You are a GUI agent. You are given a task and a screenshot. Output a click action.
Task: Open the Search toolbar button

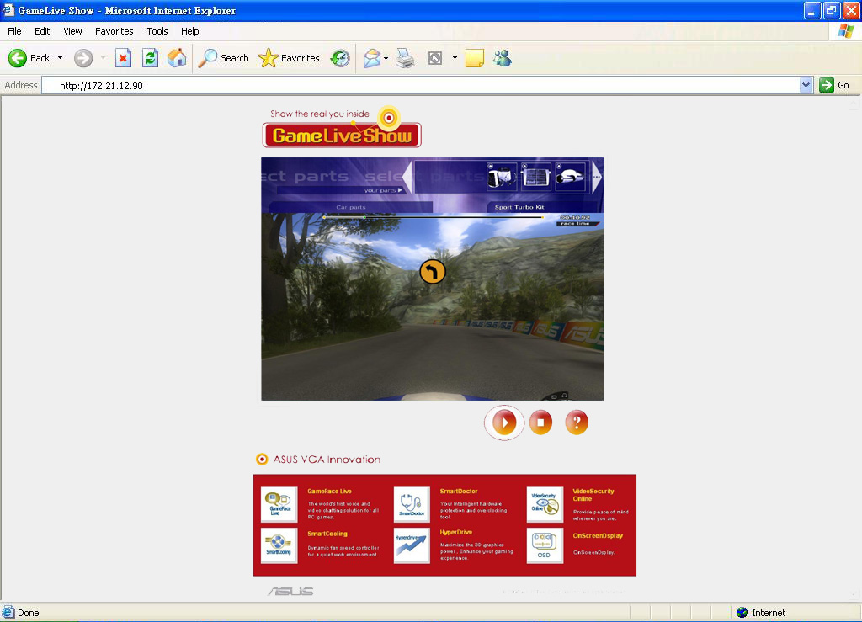pyautogui.click(x=223, y=58)
